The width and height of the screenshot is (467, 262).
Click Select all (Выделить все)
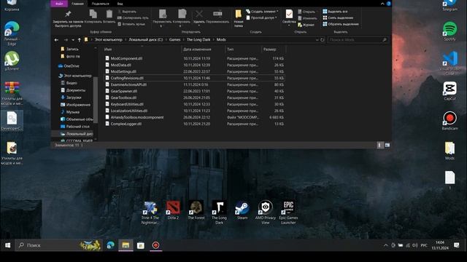point(335,12)
